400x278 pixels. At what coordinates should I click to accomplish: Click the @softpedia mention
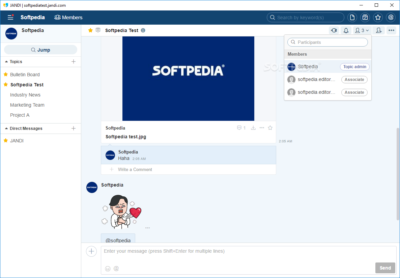[x=118, y=241]
